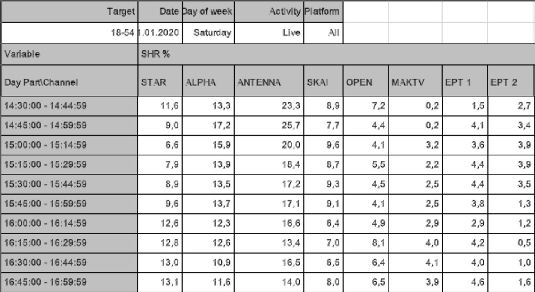Select ANTENNA value 25,7 cell
535x292 pixels.
pos(268,126)
